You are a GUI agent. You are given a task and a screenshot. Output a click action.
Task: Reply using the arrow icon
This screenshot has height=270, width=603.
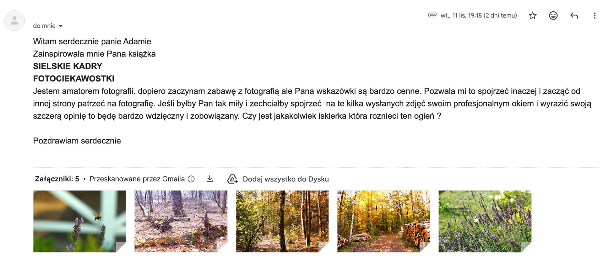574,15
